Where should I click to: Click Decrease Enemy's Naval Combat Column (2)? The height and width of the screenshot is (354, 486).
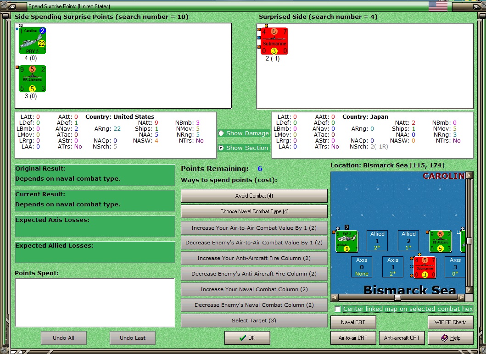(254, 305)
